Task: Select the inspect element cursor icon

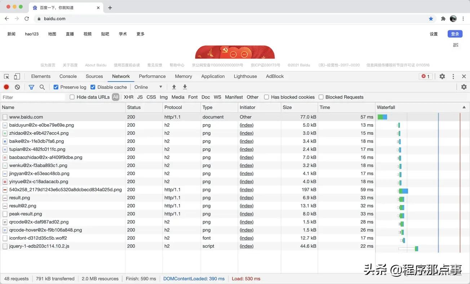Action: (x=6, y=77)
